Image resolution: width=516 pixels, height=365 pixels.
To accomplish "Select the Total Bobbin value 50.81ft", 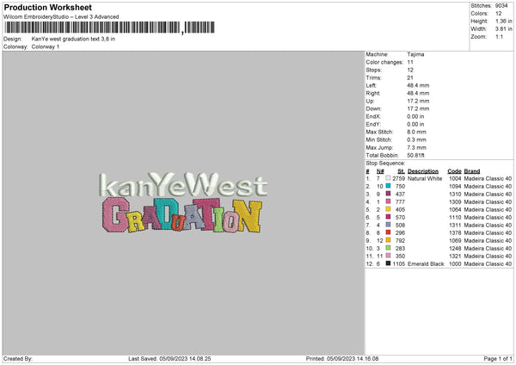I will pos(415,155).
